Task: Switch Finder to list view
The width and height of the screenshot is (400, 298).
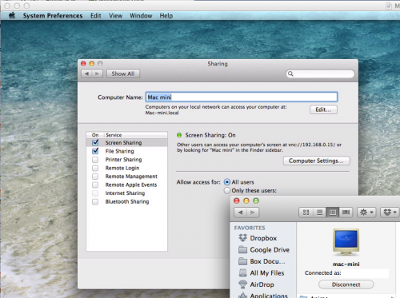Action: coord(319,213)
